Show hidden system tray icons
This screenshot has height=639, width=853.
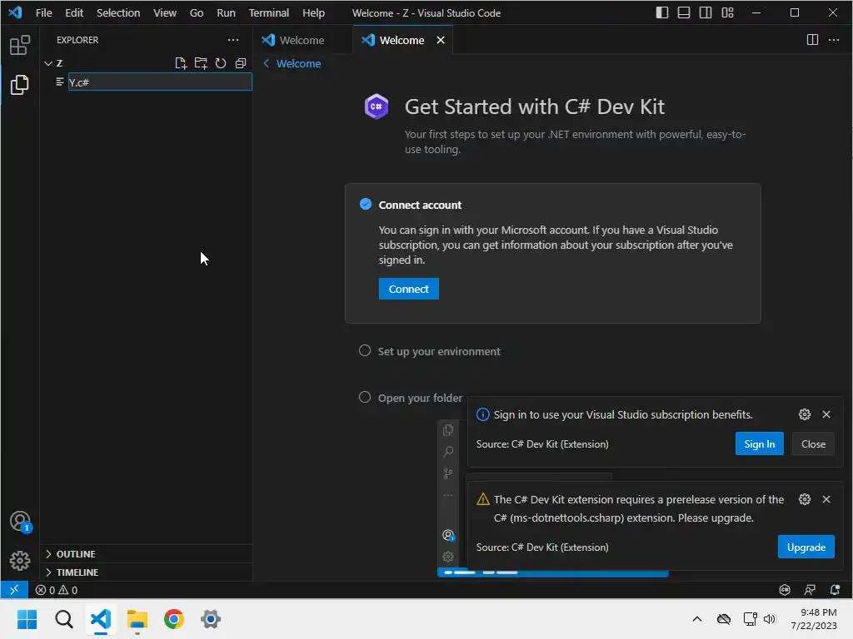[697, 619]
